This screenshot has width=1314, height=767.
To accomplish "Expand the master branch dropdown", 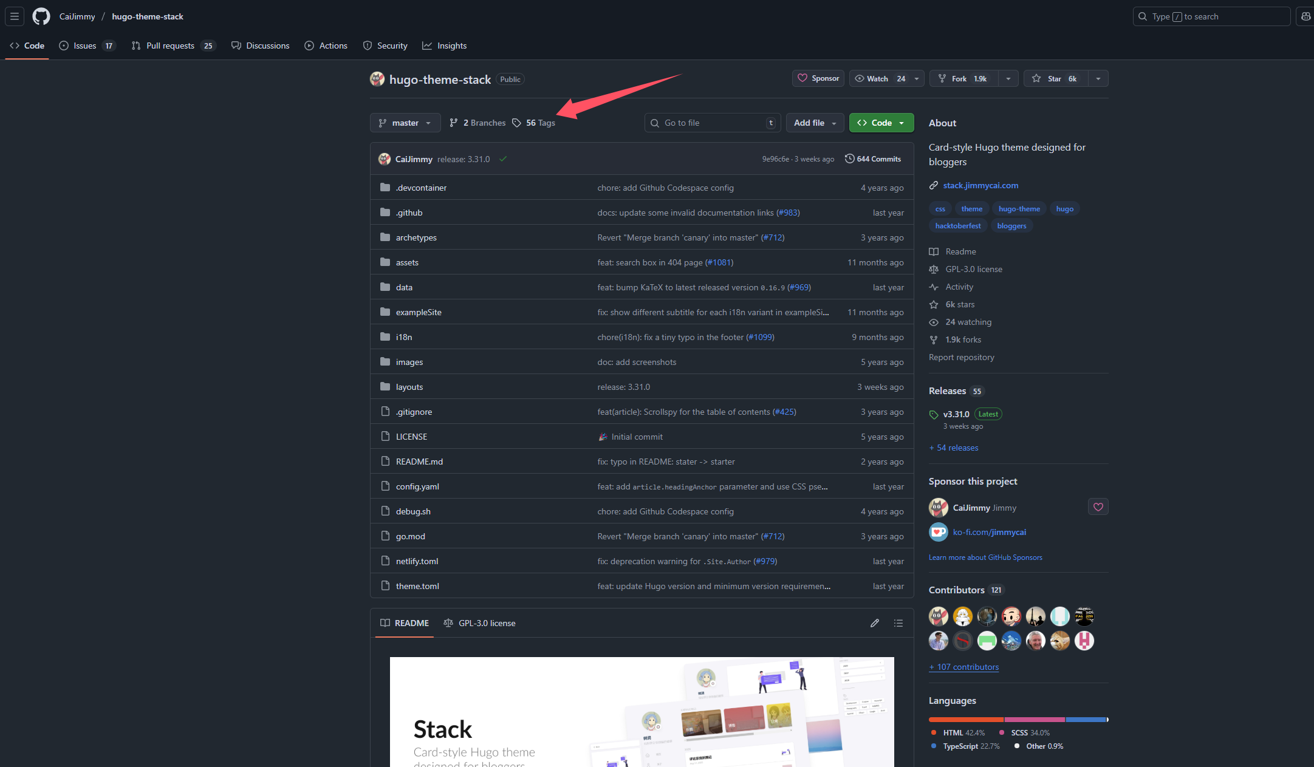I will click(x=405, y=123).
